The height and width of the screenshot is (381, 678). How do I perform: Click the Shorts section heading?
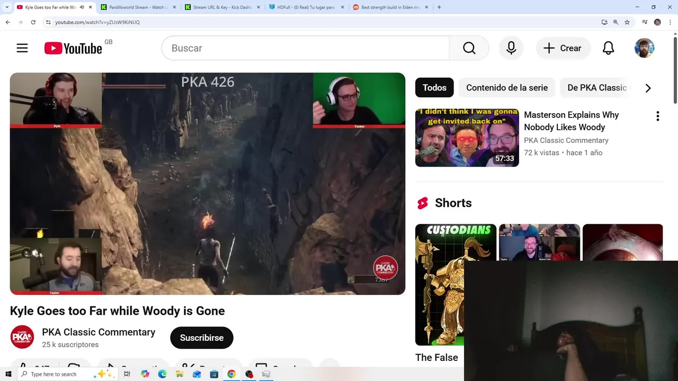[453, 203]
